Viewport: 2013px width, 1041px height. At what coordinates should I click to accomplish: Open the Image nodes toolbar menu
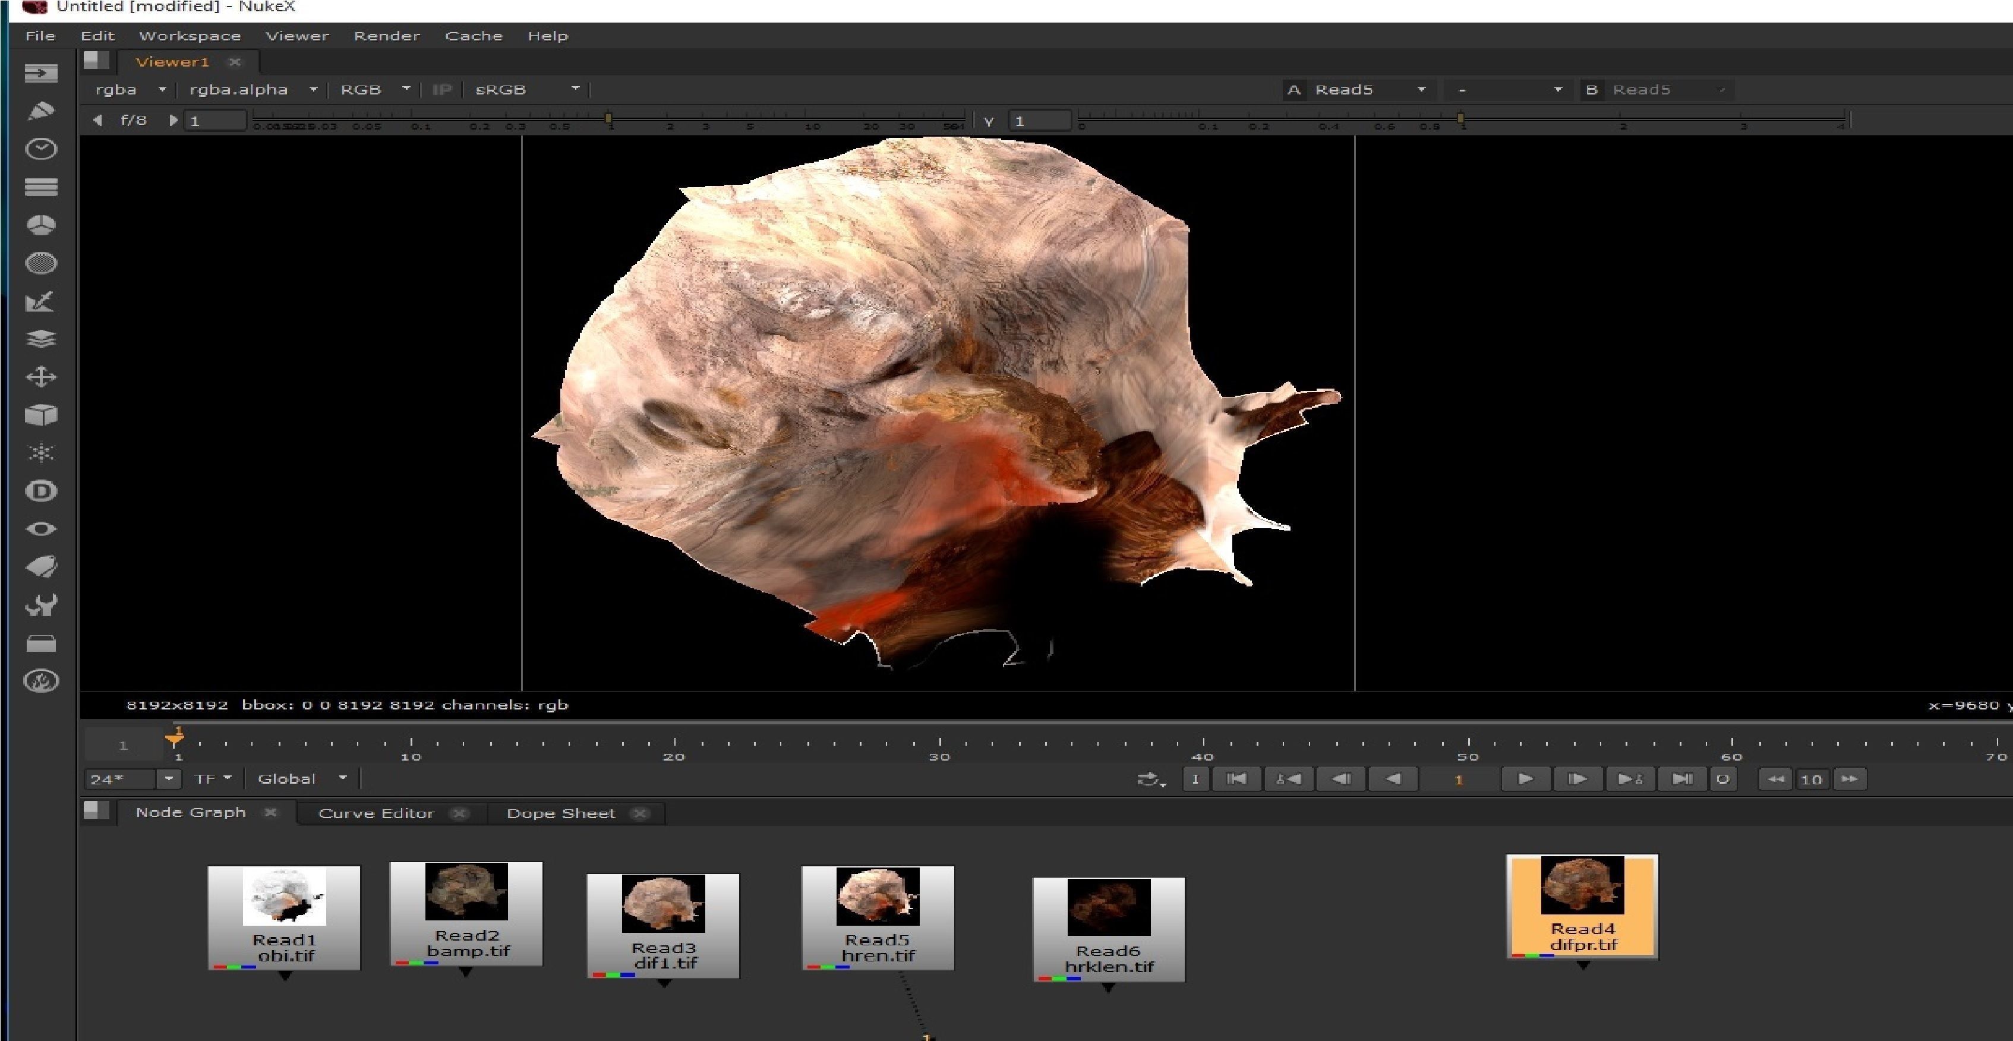[x=40, y=74]
